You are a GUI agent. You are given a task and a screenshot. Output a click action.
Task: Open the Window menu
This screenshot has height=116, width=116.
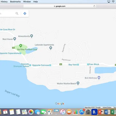(x=27, y=2)
